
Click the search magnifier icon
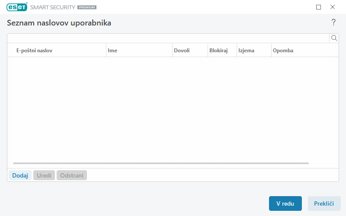(334, 38)
